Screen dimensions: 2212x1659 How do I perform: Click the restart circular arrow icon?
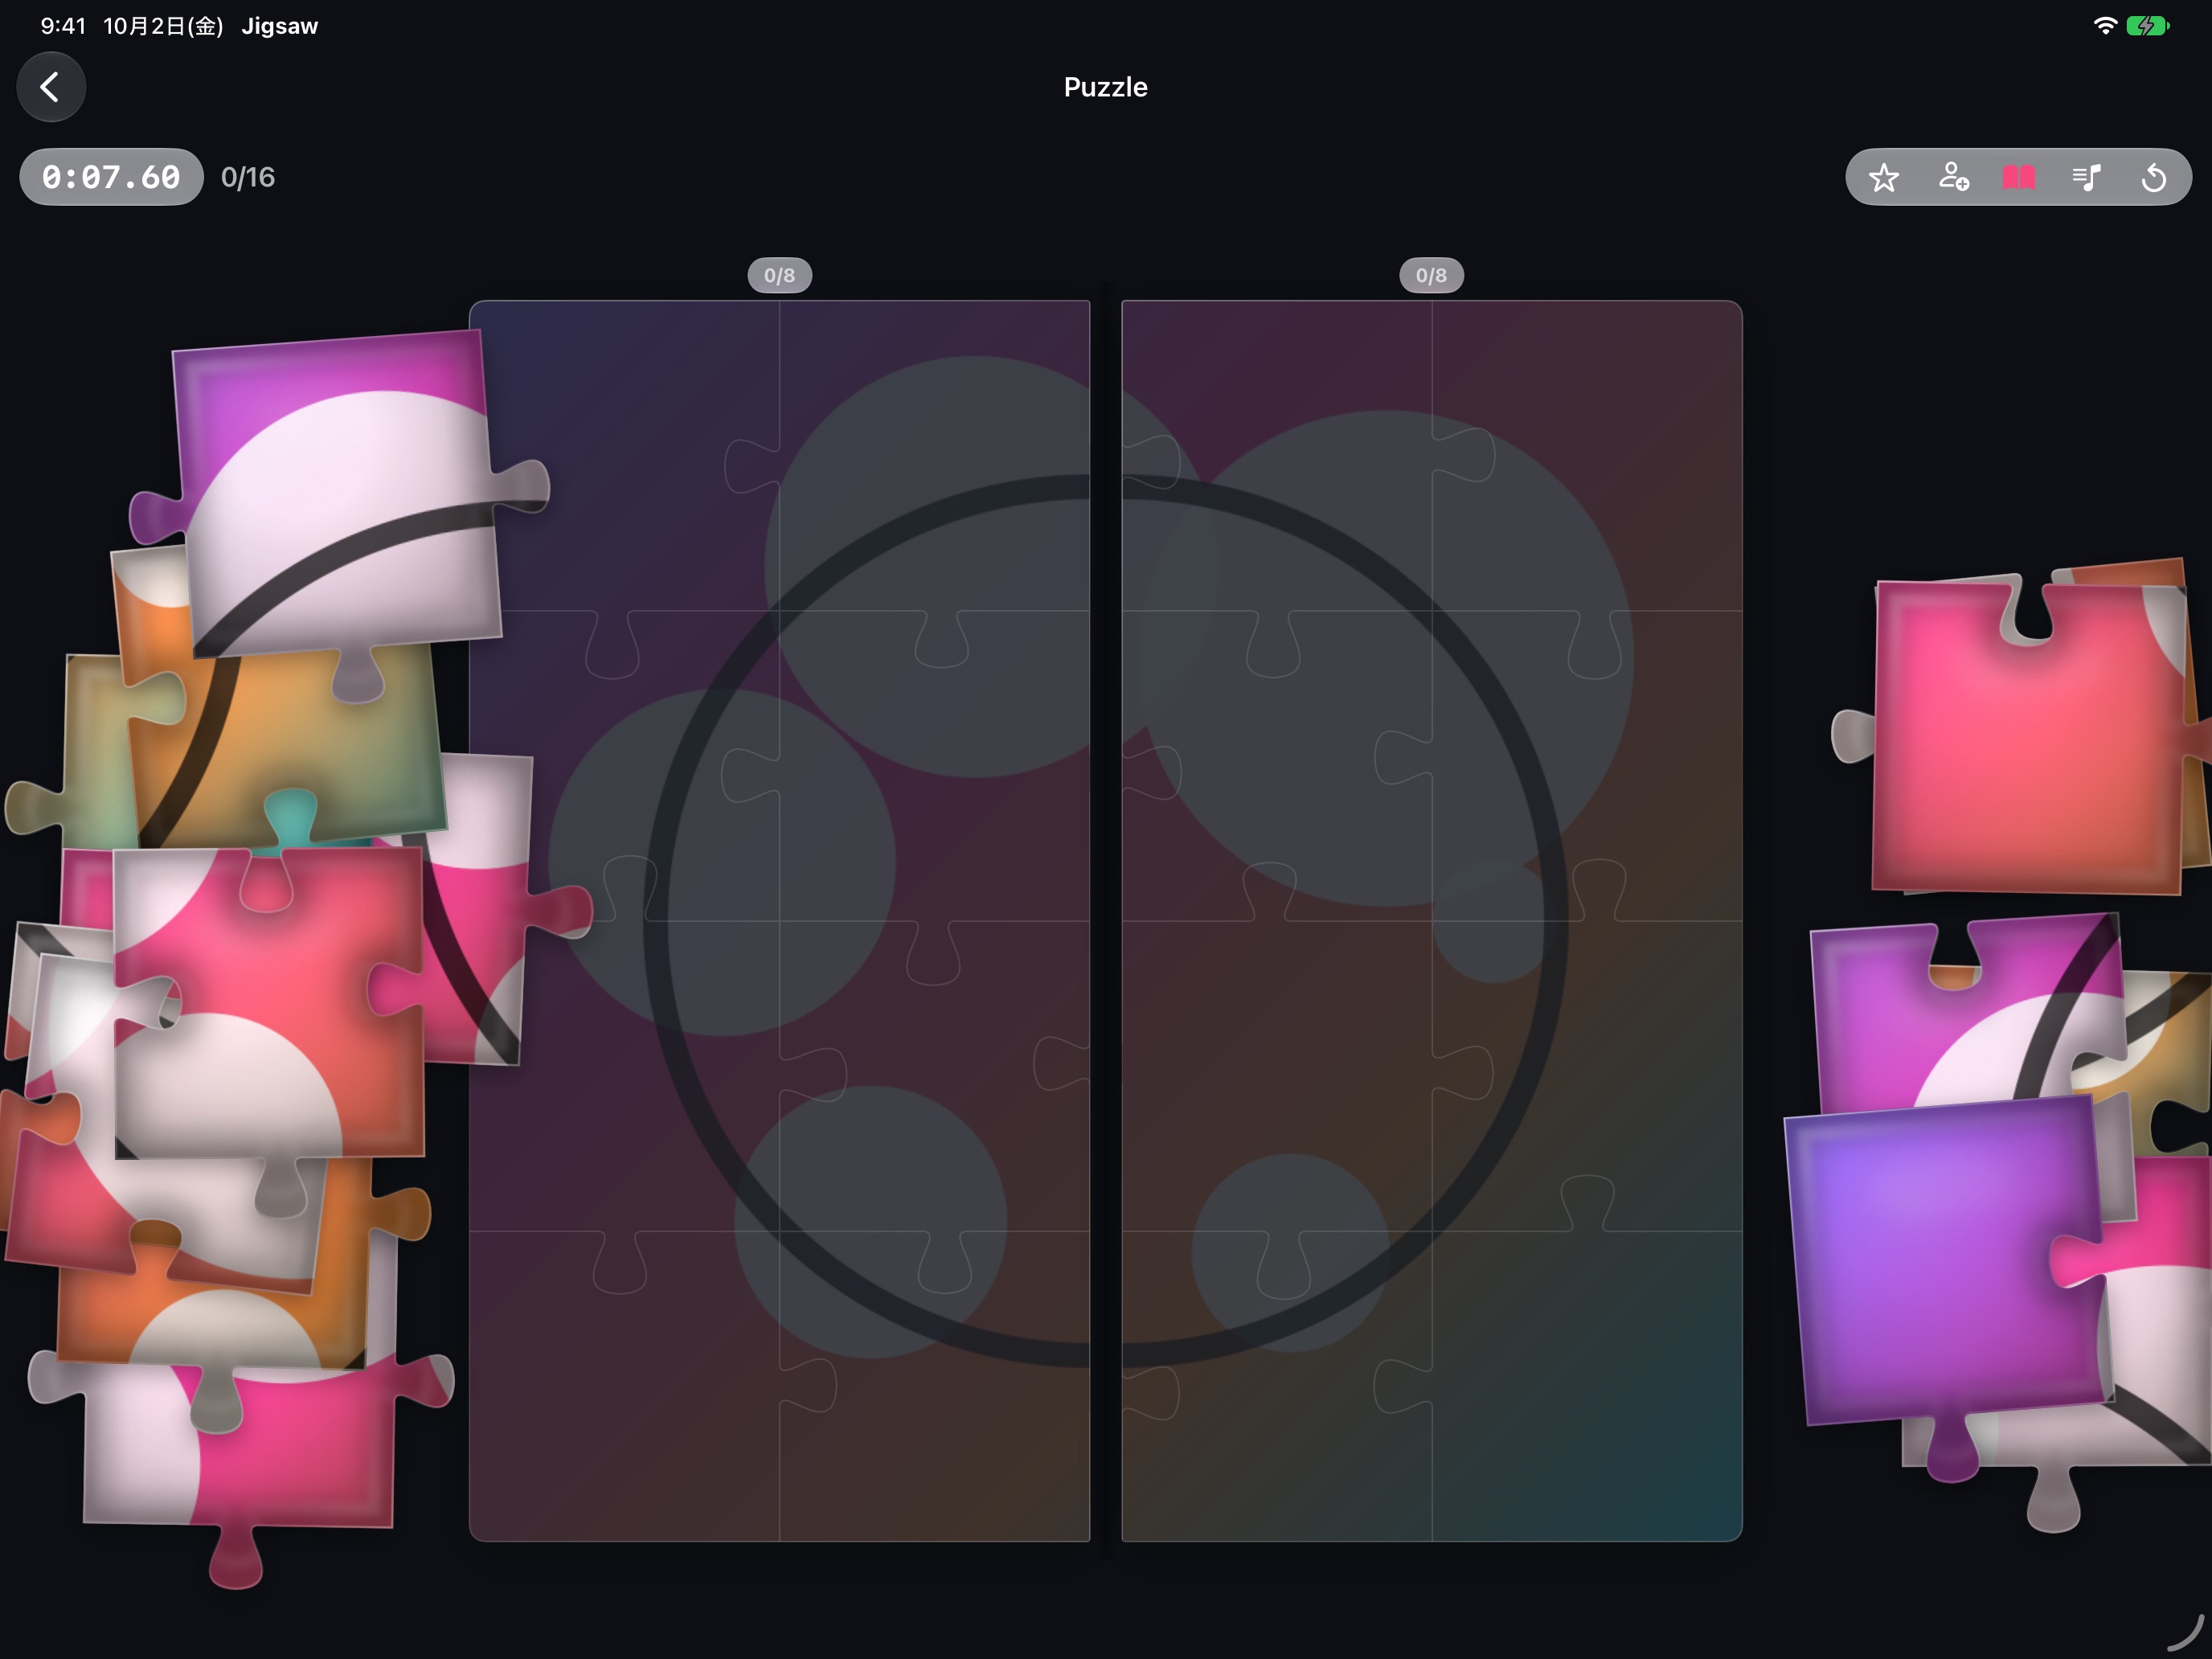coord(2153,178)
